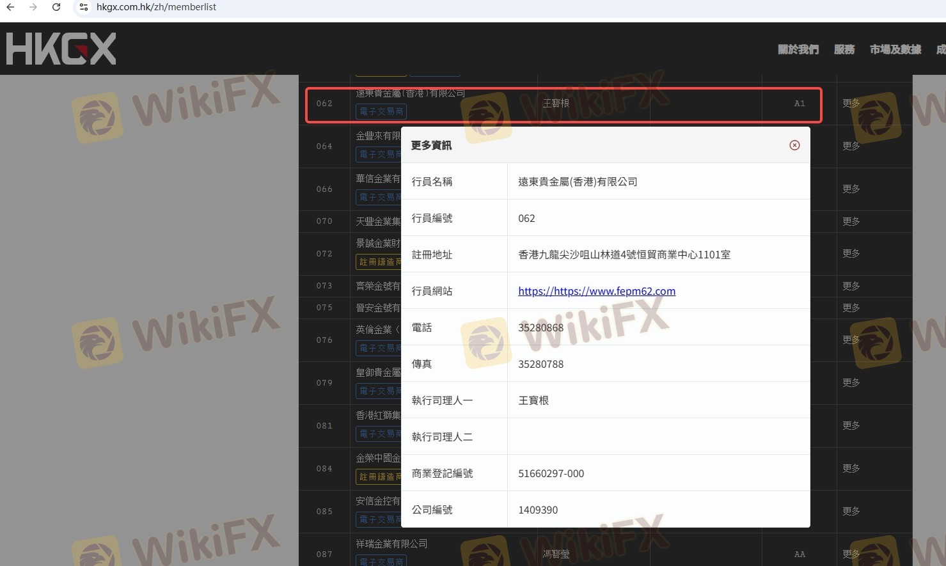Screen dimensions: 946x566
Task: Click 註冊鑄造商 tag in row 072
Action: click(379, 262)
